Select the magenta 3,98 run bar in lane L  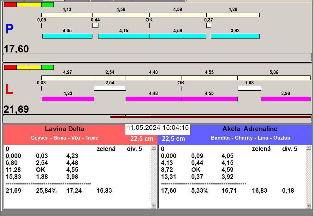286,99
